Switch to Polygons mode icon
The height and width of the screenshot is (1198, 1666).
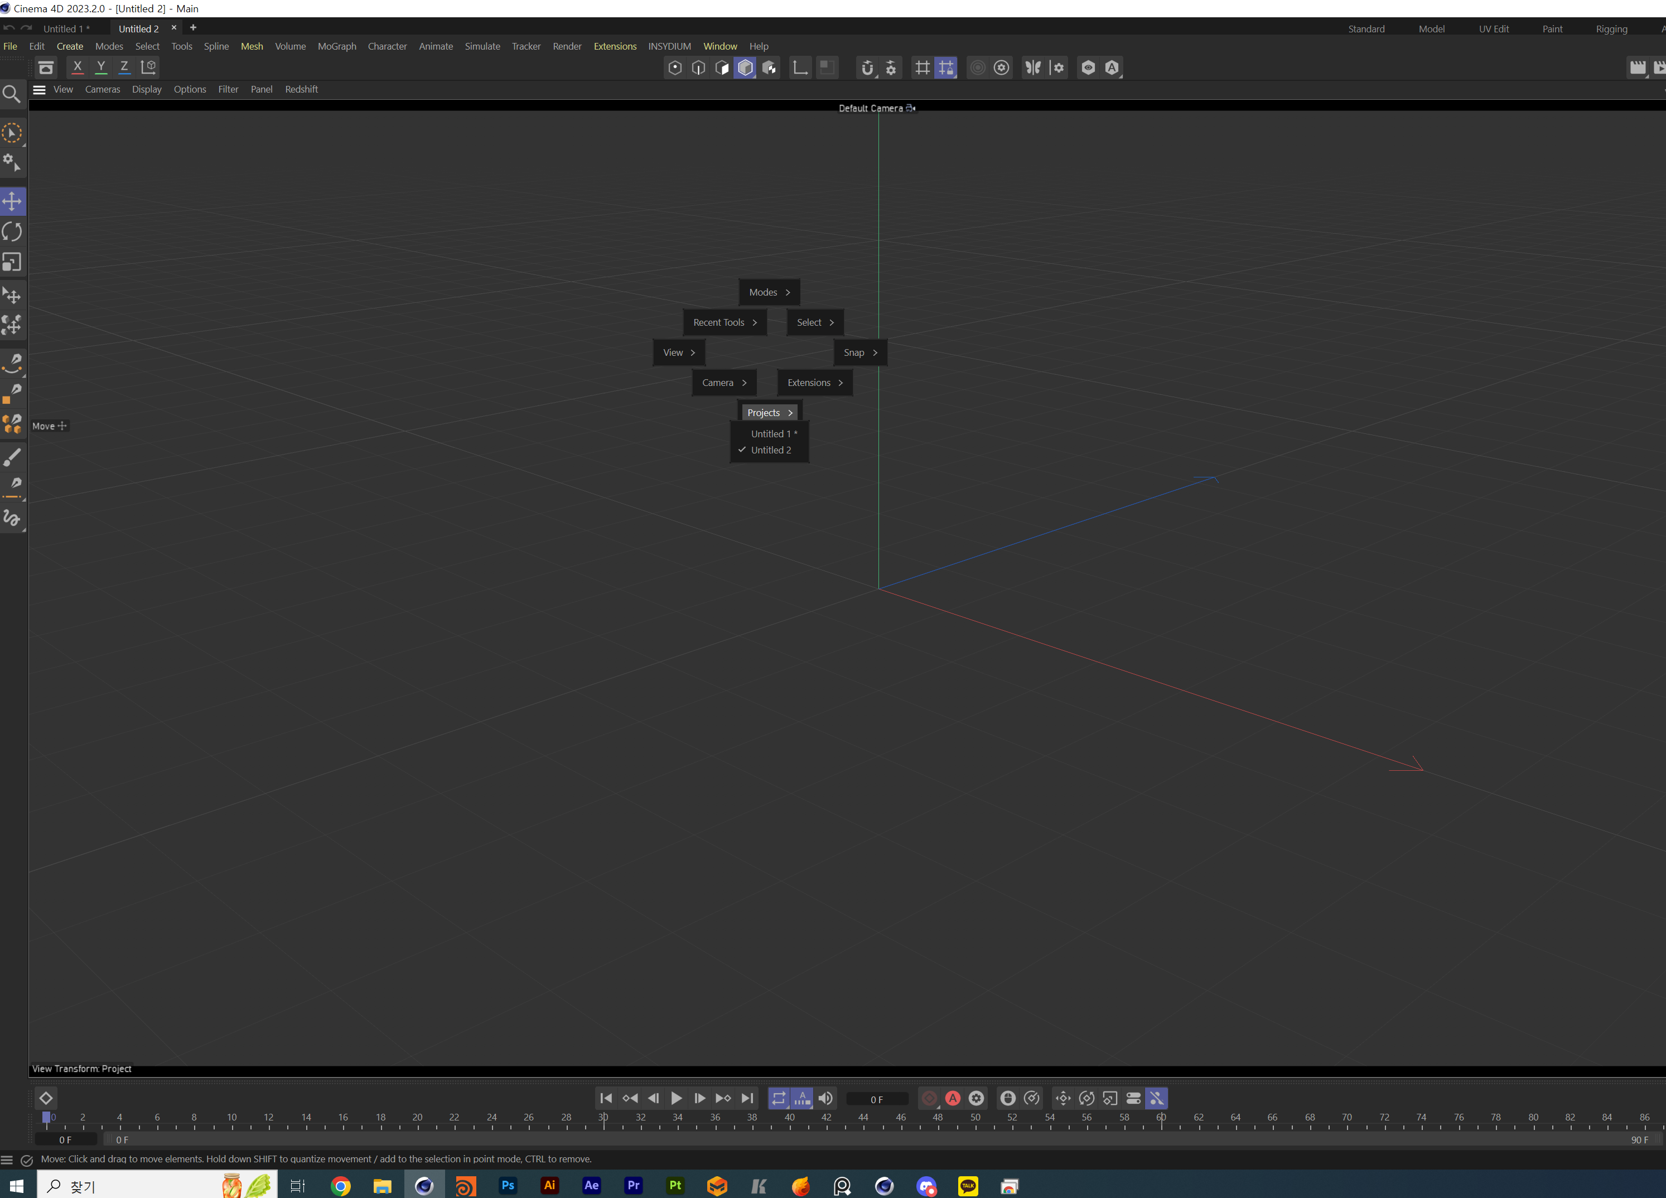722,67
